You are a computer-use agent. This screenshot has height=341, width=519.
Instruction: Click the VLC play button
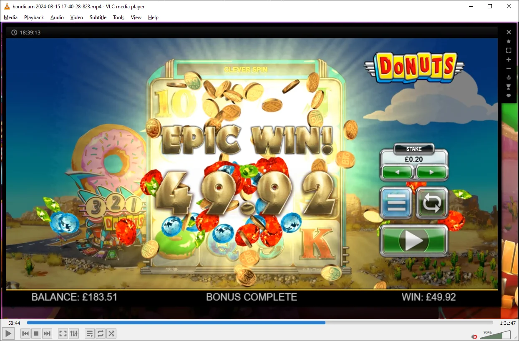click(8, 333)
